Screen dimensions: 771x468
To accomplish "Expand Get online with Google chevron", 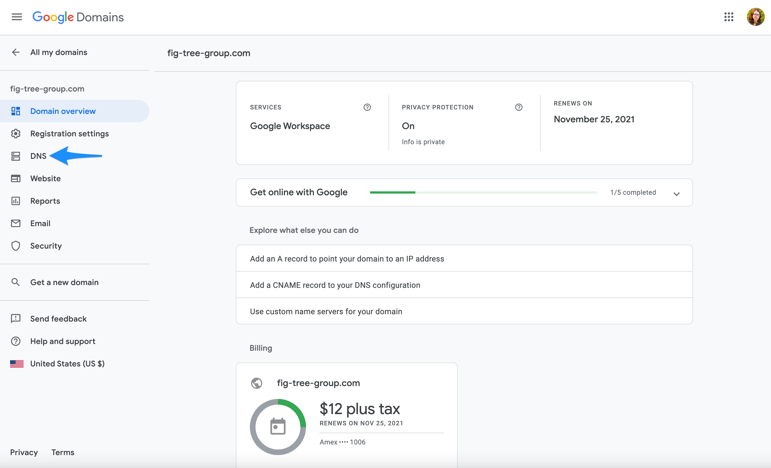I will [x=676, y=194].
